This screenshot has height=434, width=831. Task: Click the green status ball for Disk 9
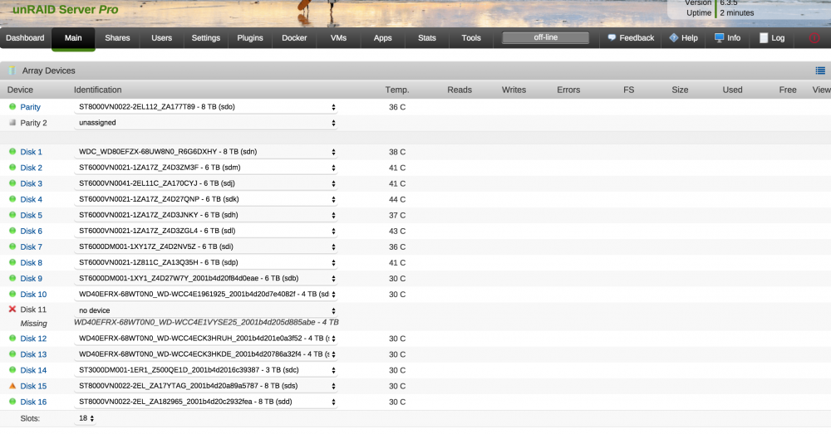[x=12, y=278]
